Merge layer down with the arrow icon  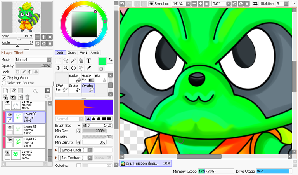(x=6, y=97)
